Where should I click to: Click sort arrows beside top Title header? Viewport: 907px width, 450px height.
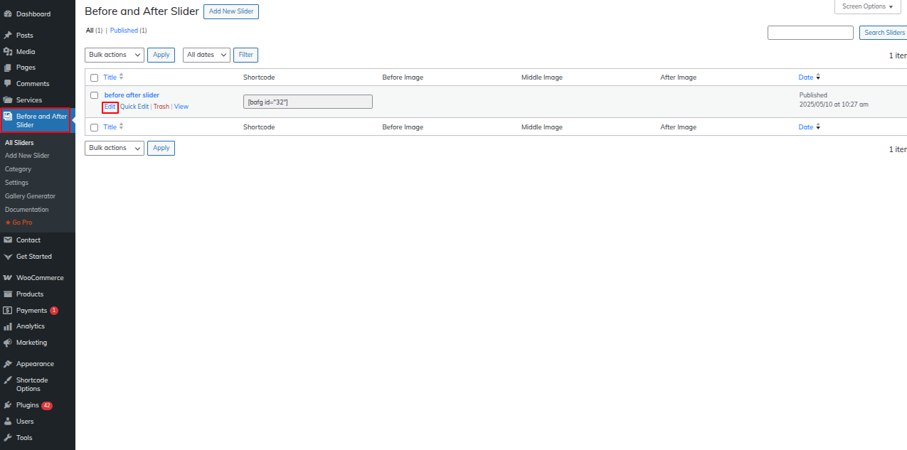[121, 77]
